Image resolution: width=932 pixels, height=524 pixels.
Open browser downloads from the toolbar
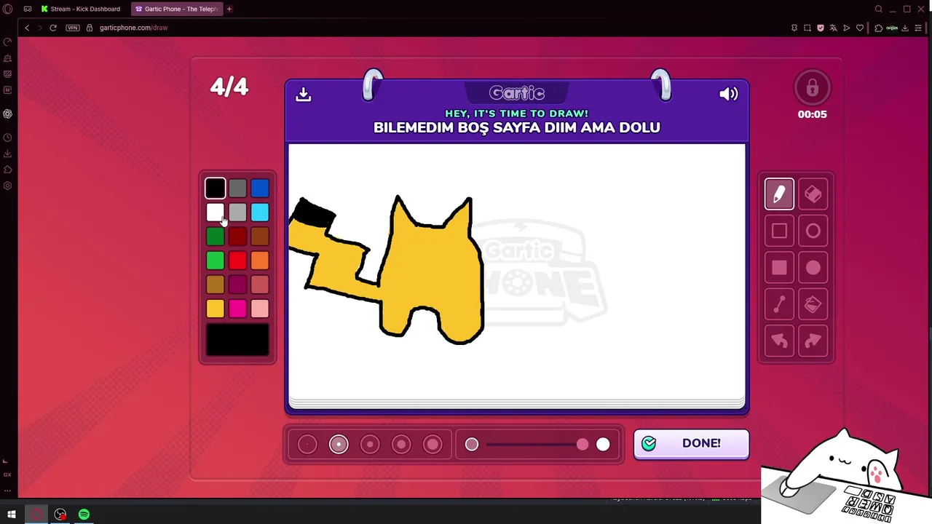click(x=905, y=28)
